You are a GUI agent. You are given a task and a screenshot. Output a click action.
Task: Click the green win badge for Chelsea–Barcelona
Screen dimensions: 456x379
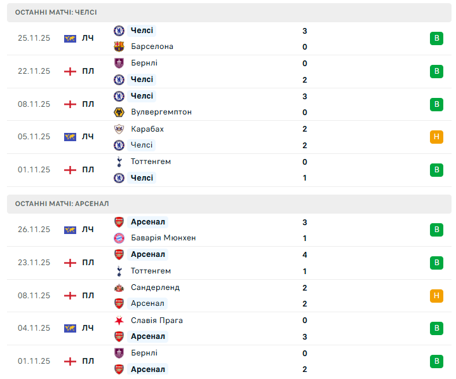(436, 38)
